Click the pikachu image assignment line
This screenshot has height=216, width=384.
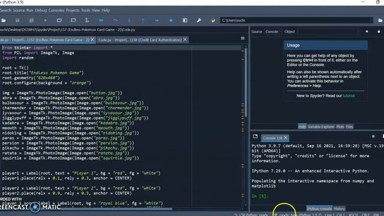[x=68, y=148]
